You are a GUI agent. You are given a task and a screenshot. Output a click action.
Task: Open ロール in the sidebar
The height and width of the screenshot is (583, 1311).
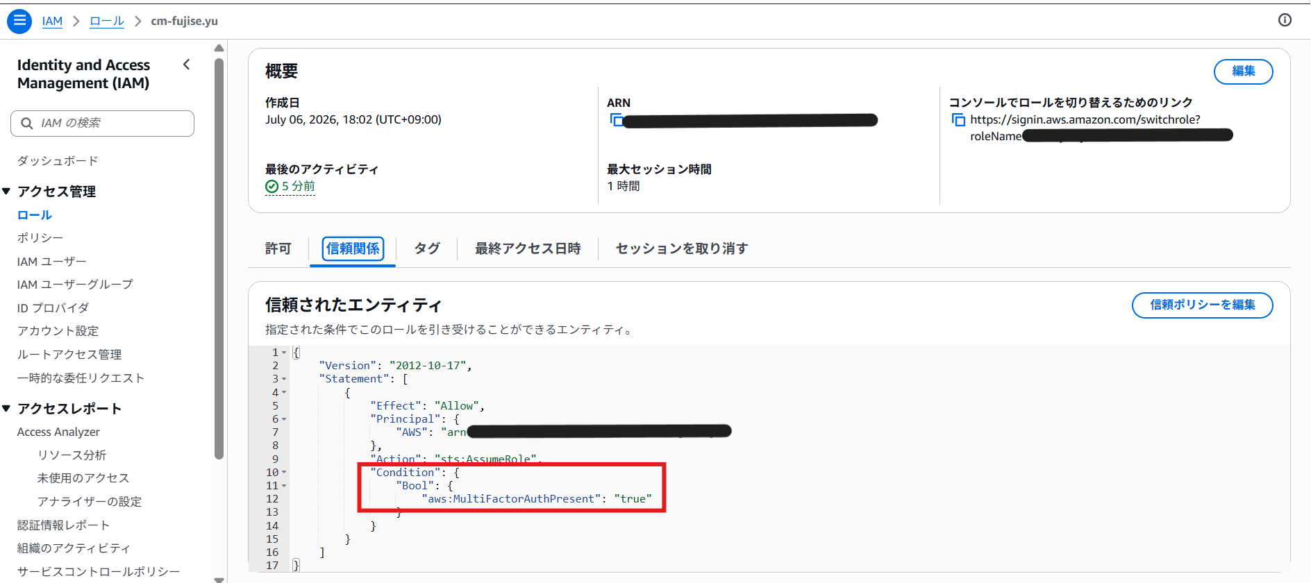[x=35, y=215]
